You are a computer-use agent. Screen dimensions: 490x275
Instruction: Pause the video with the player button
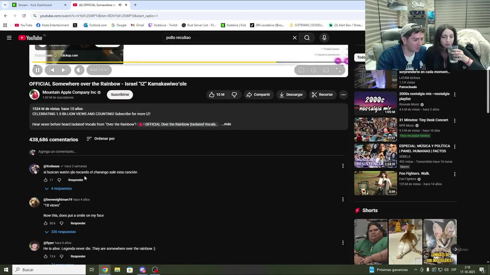click(38, 70)
